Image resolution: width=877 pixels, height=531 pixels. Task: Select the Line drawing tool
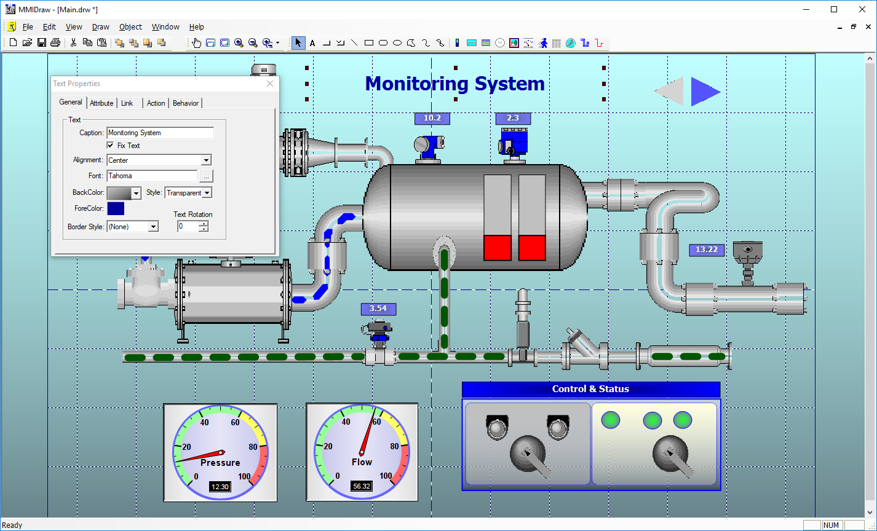click(x=354, y=43)
